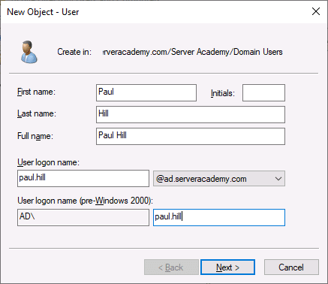Click the user avatar icon
This screenshot has width=328, height=284.
tap(29, 52)
